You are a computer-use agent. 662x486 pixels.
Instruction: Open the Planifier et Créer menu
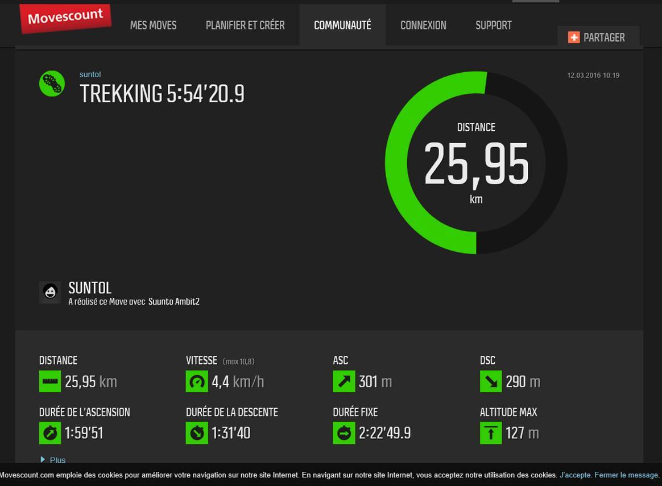click(x=245, y=25)
